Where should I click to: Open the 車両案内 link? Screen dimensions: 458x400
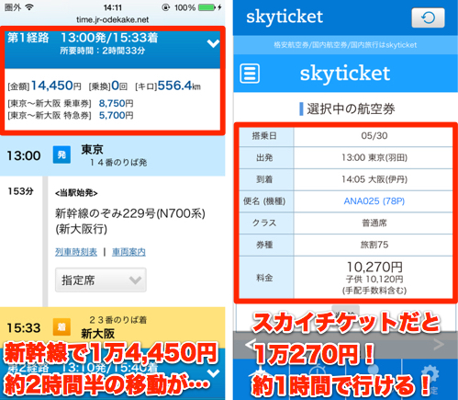point(128,252)
